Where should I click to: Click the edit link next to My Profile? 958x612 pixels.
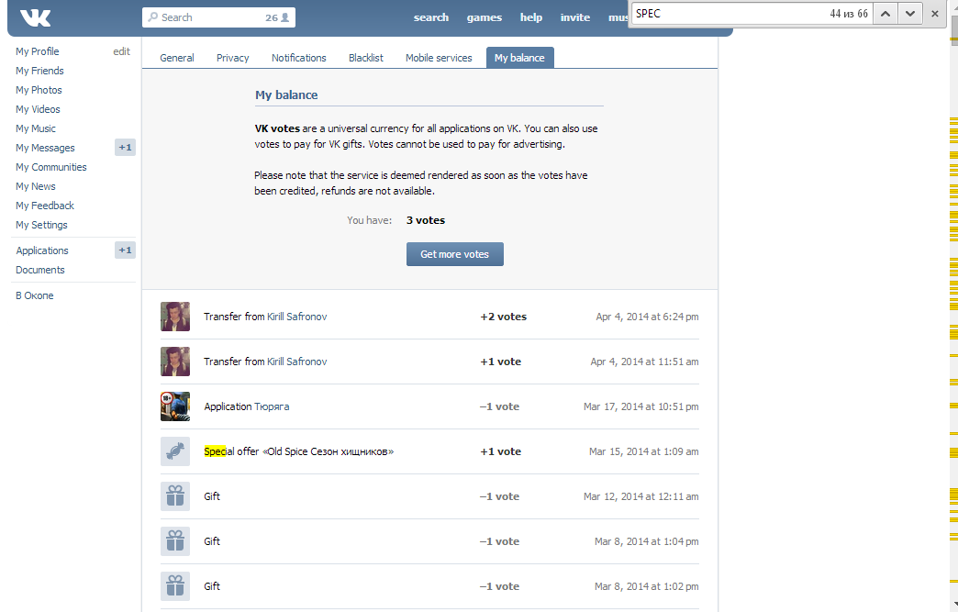[121, 51]
